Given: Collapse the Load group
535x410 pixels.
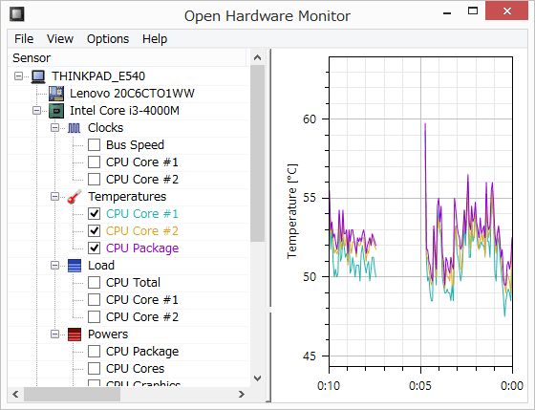Looking at the screenshot, I should coord(54,266).
